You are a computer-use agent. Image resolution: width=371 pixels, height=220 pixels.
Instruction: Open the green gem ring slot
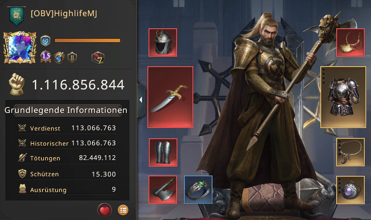[198, 189]
